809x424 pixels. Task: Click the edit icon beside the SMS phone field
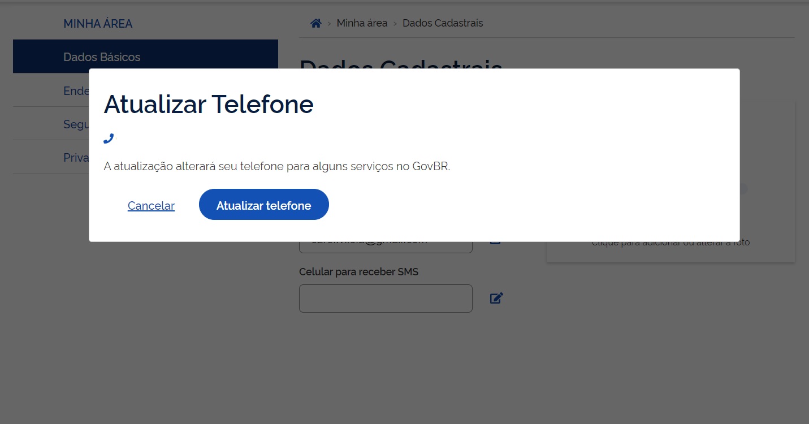point(496,298)
